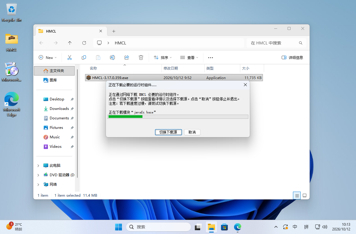Click the 切换下载源 button

[x=168, y=132]
